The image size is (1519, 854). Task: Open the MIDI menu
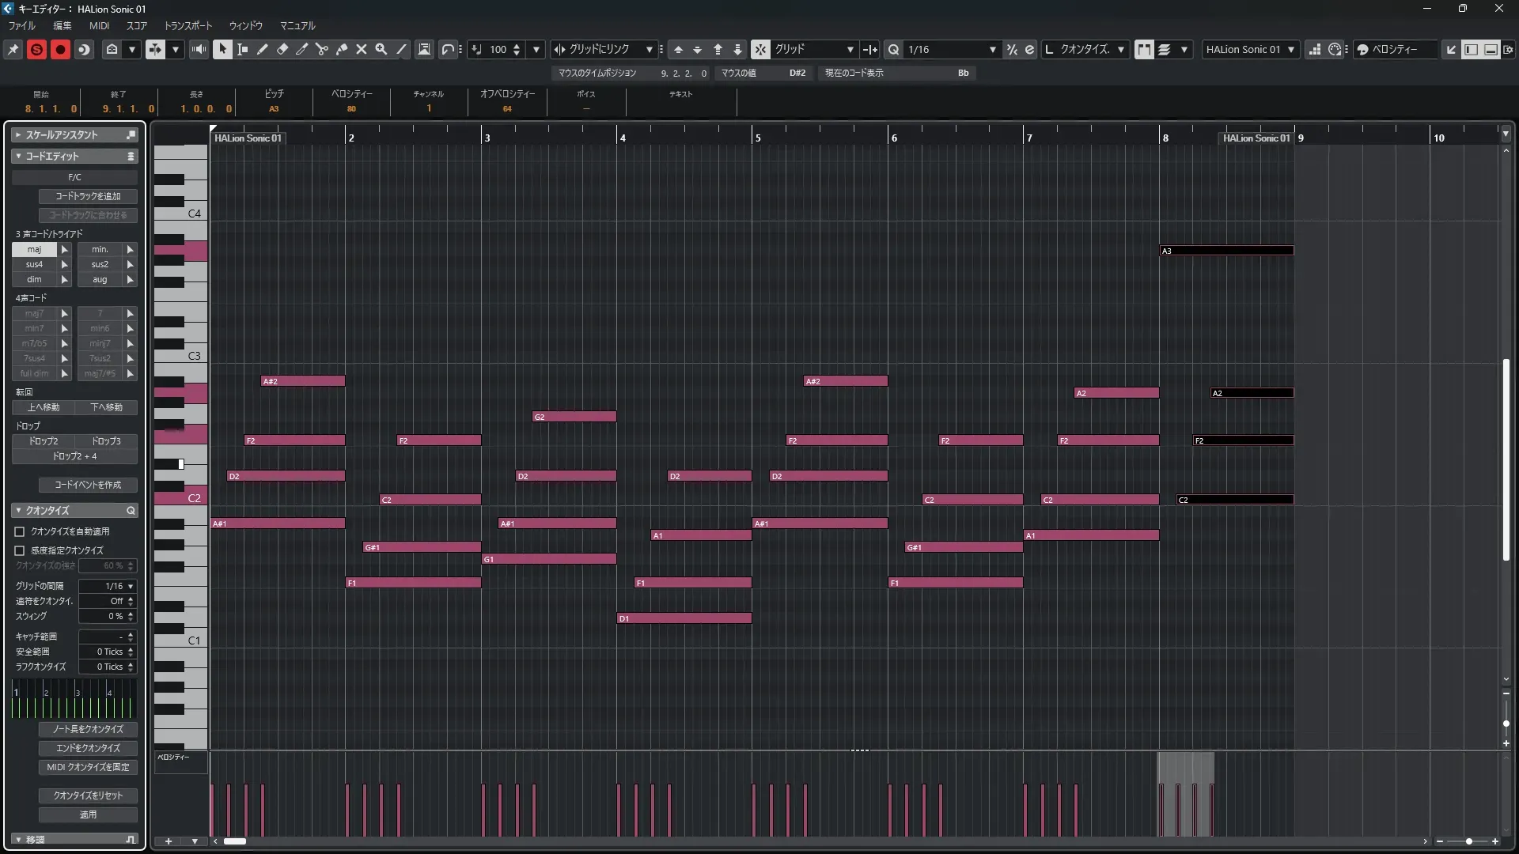point(99,25)
